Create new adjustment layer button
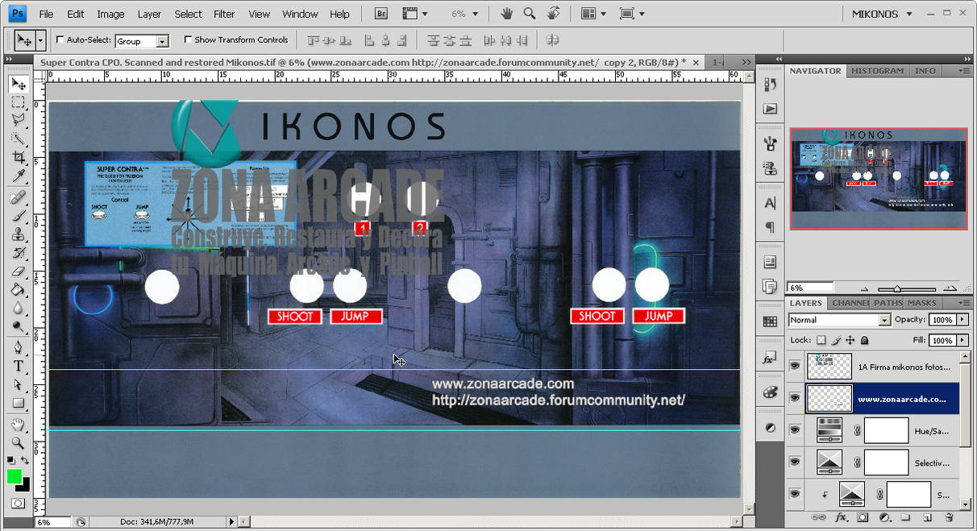The image size is (977, 531). (x=884, y=516)
